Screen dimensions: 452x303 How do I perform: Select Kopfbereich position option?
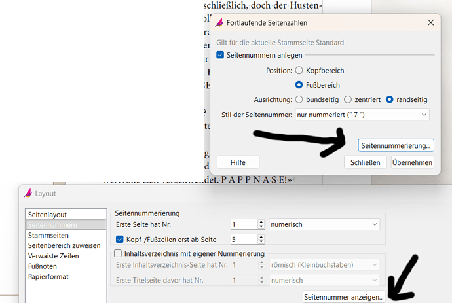pyautogui.click(x=299, y=70)
